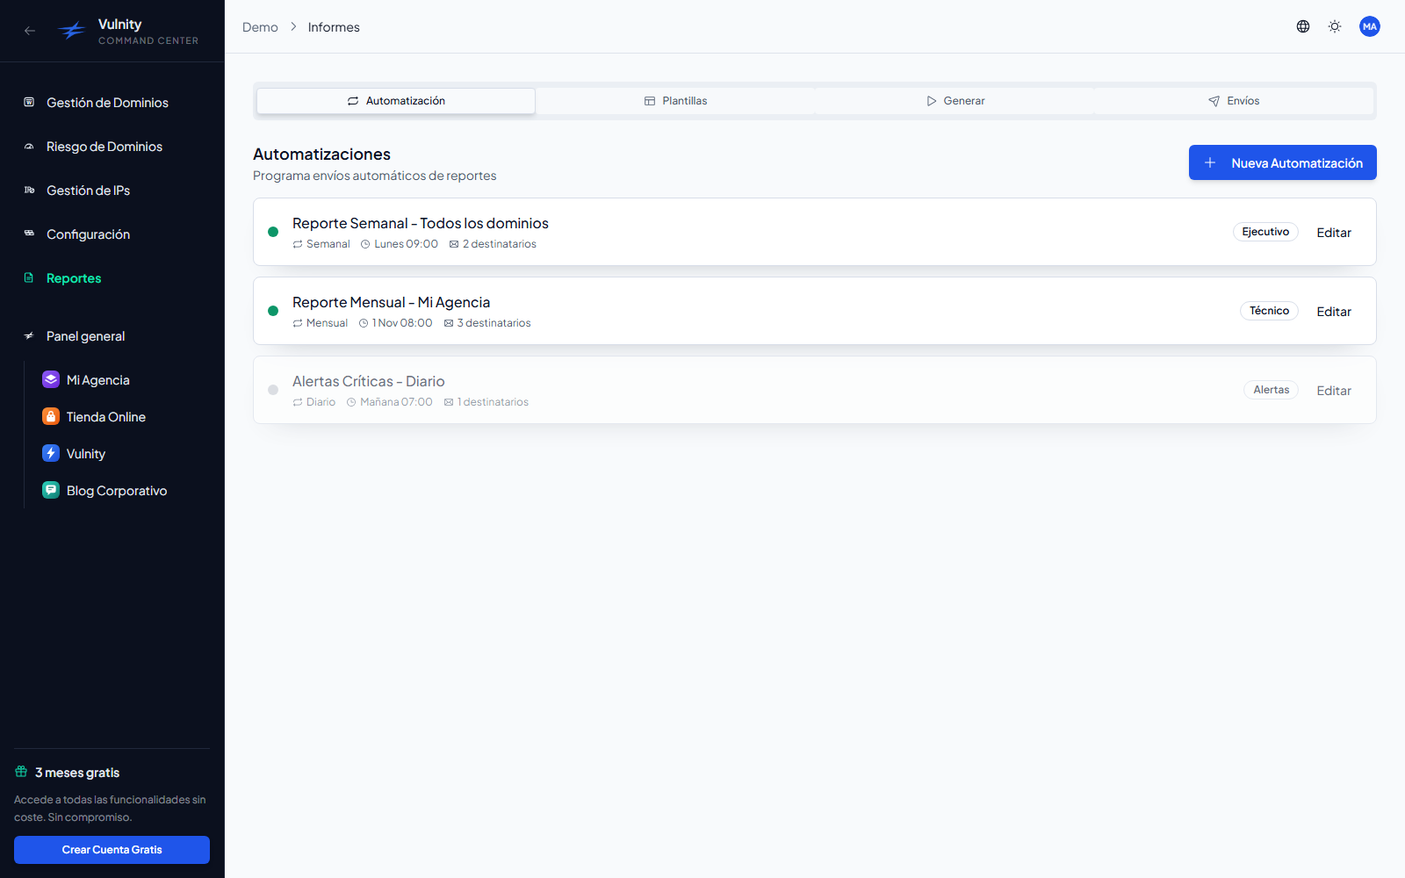Click the Vulnity blue bolt icon

pos(51,453)
